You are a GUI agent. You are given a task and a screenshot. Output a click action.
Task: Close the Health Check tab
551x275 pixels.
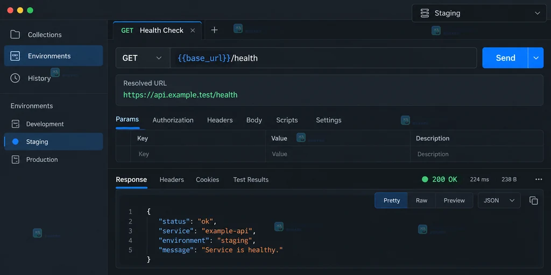click(x=193, y=31)
